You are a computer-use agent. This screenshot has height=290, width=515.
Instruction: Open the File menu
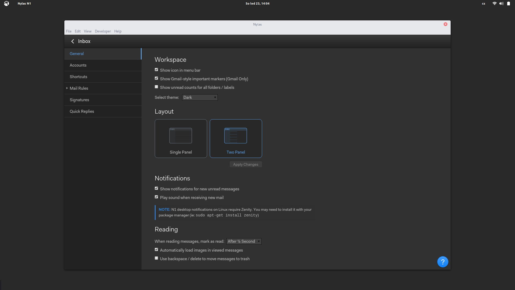[x=69, y=31]
